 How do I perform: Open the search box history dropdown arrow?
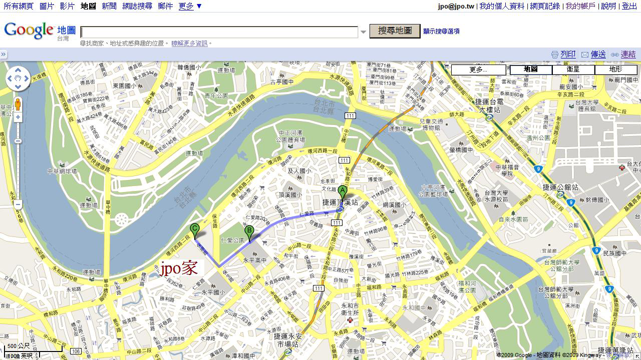point(364,32)
